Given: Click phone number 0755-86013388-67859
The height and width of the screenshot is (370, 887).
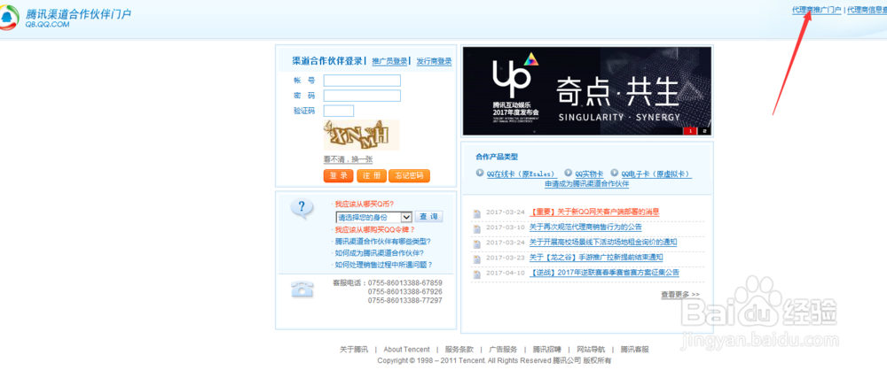Looking at the screenshot, I should [x=404, y=282].
